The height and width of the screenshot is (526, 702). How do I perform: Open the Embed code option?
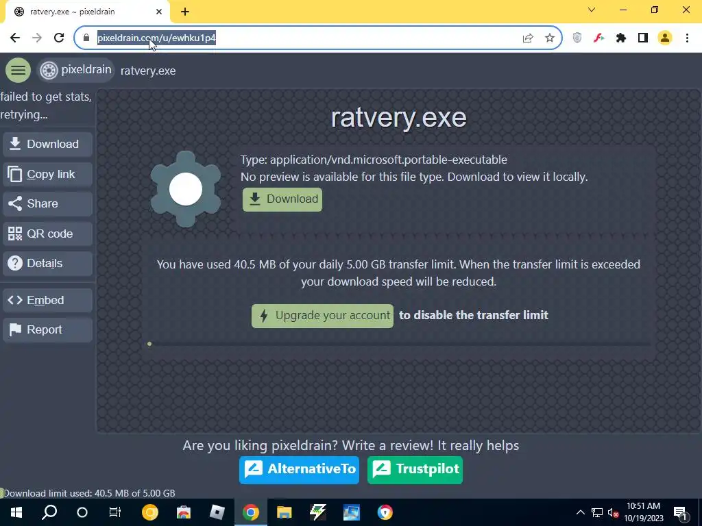pos(47,300)
